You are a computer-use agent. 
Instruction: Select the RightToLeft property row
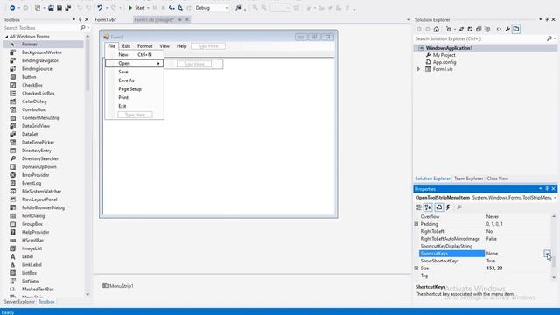[x=485, y=231]
